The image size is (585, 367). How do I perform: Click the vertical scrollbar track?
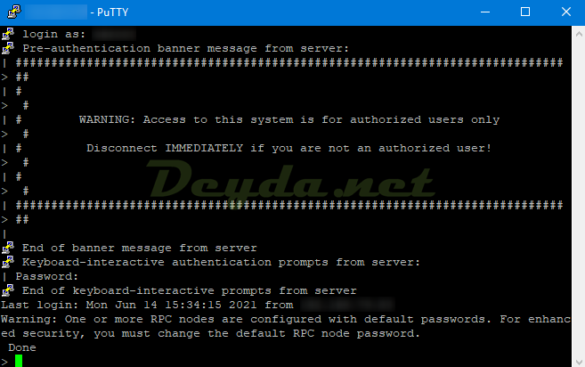(577, 196)
